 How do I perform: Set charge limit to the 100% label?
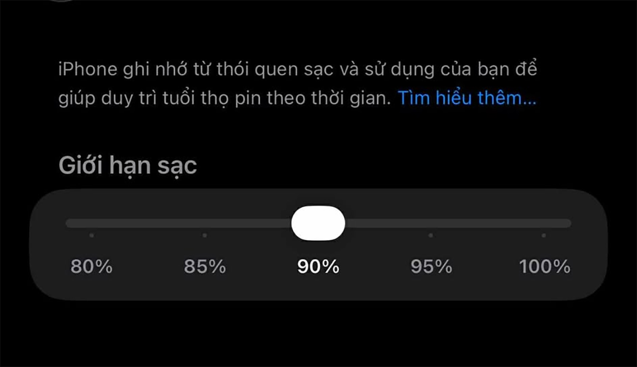point(544,267)
